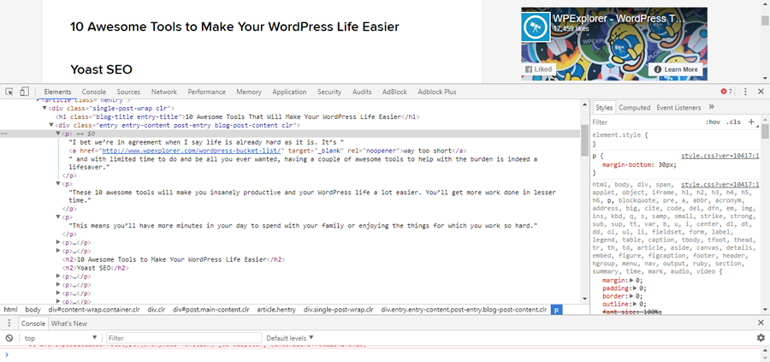770x362 pixels.
Task: Click the element.style rule block
Action: pyautogui.click(x=676, y=139)
